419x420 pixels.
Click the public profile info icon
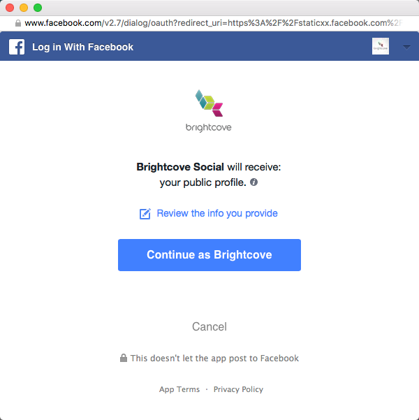click(x=253, y=182)
